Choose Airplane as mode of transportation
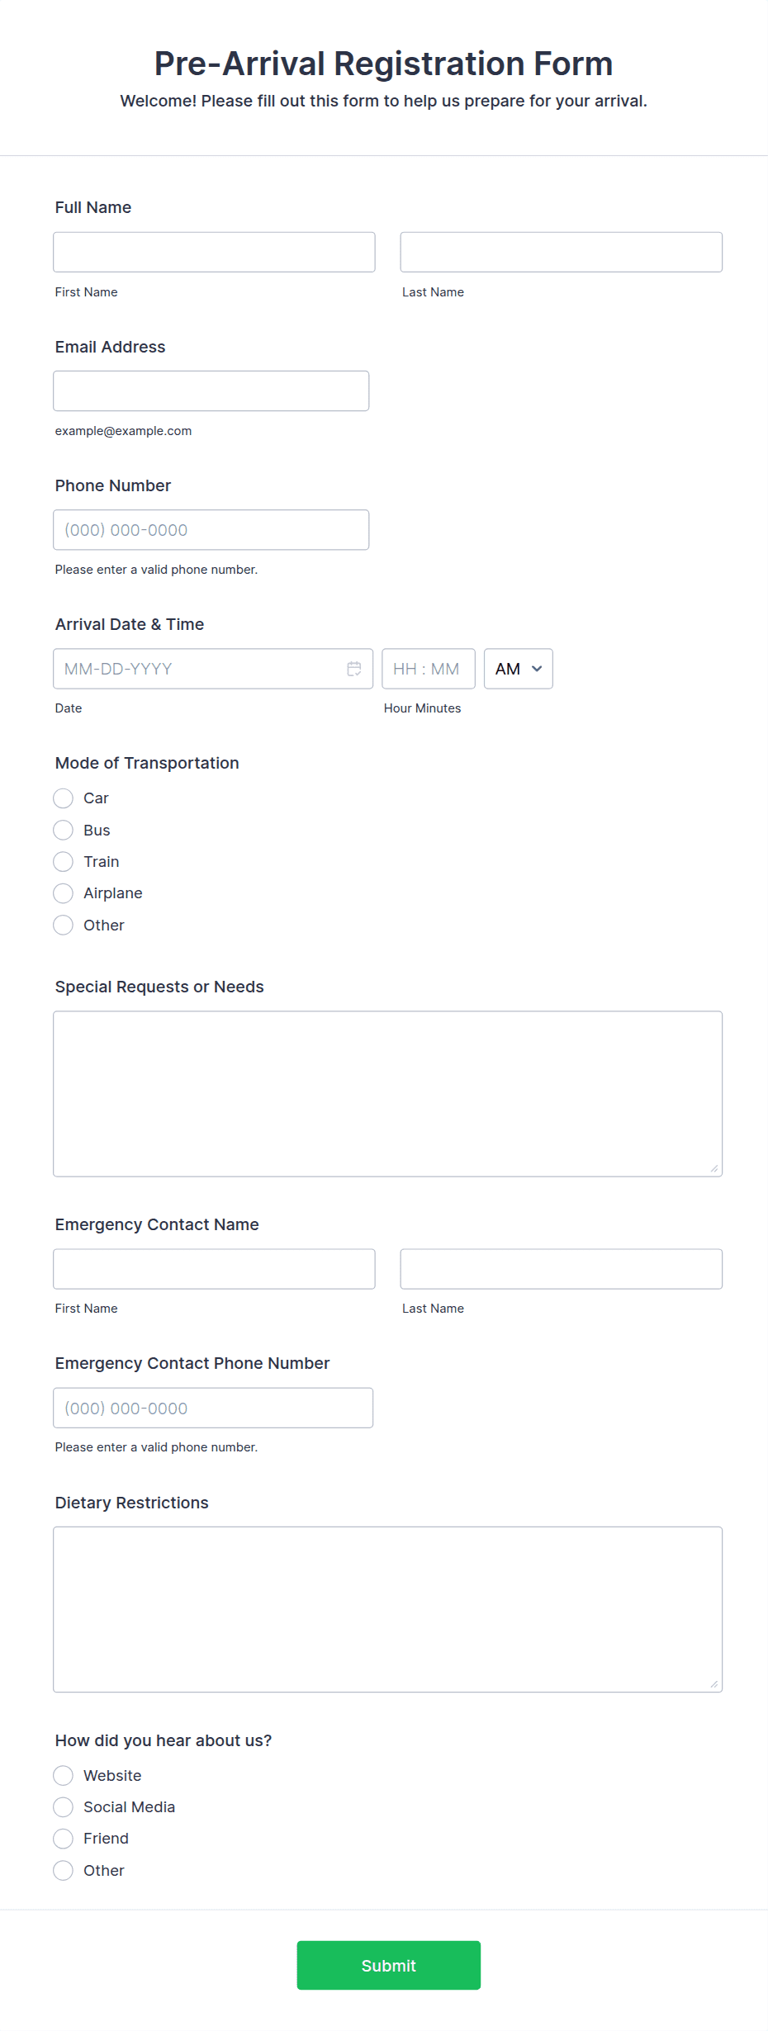 63,892
